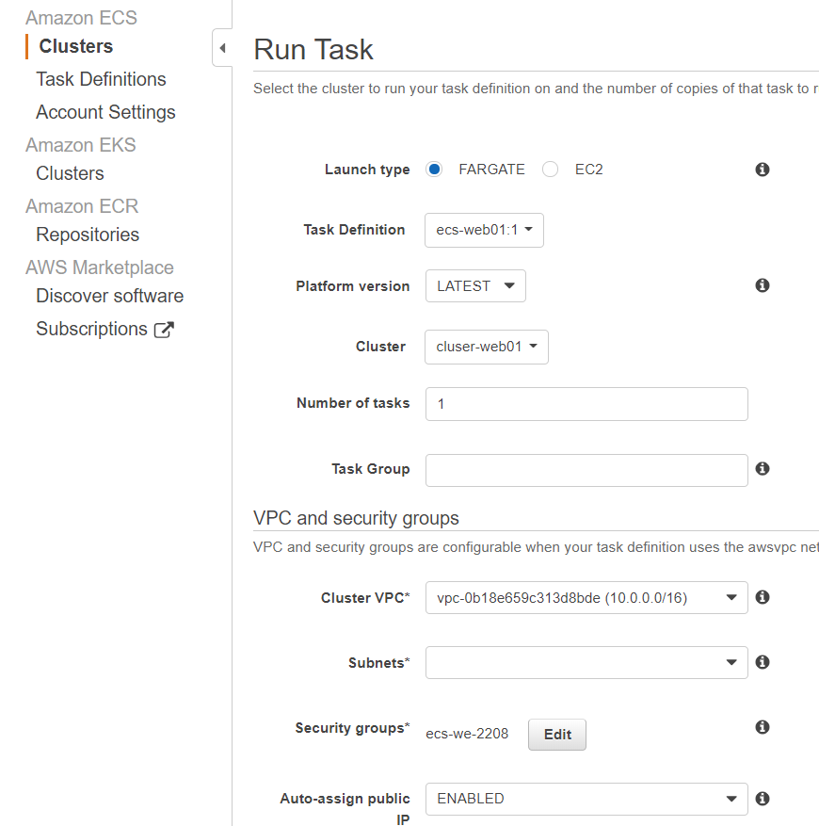Open the Cluster VPC info icon
The width and height of the screenshot is (819, 826).
coord(763,597)
